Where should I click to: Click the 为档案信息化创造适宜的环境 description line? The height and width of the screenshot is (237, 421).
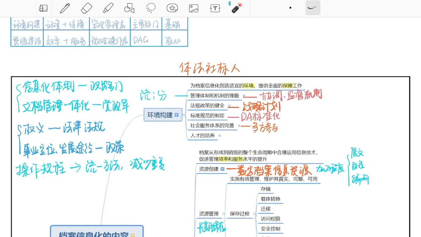[x=246, y=86]
